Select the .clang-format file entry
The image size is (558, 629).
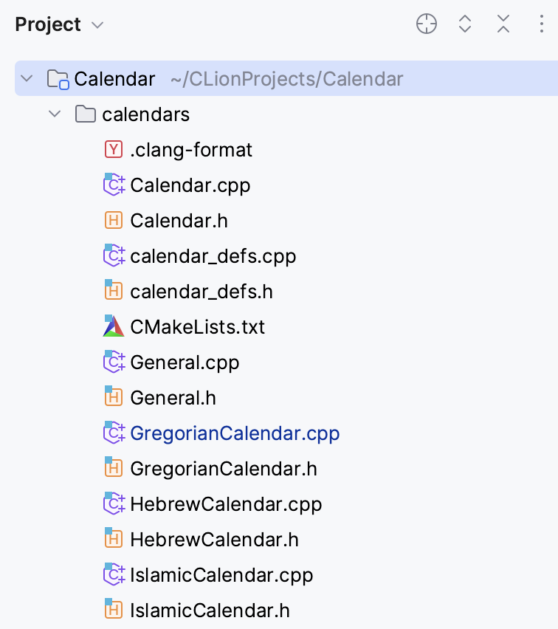pyautogui.click(x=191, y=149)
